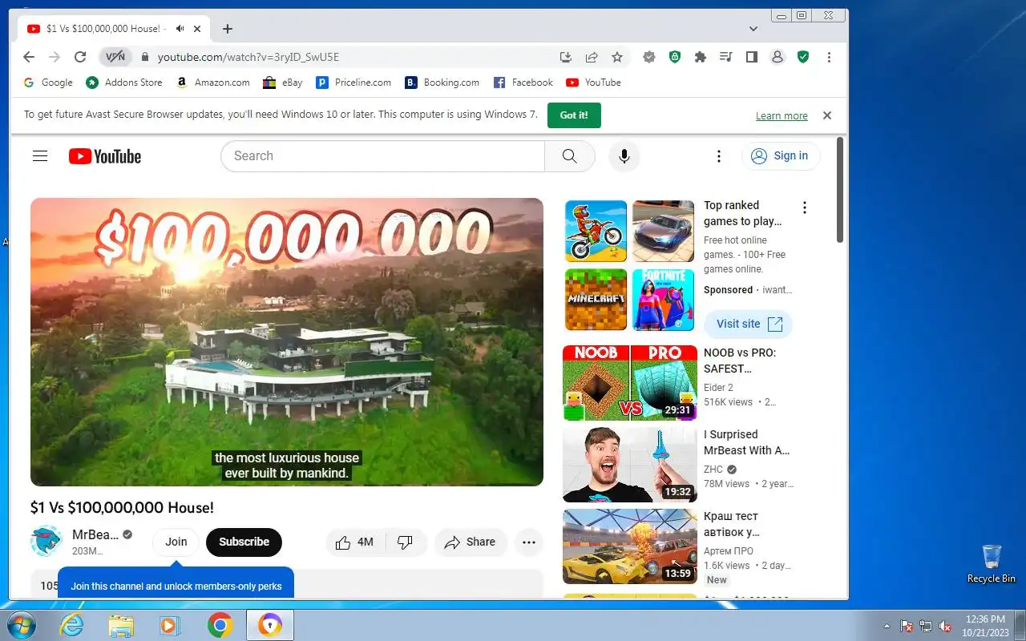Open the Priceline.com bookmark
The image size is (1026, 641).
[353, 83]
